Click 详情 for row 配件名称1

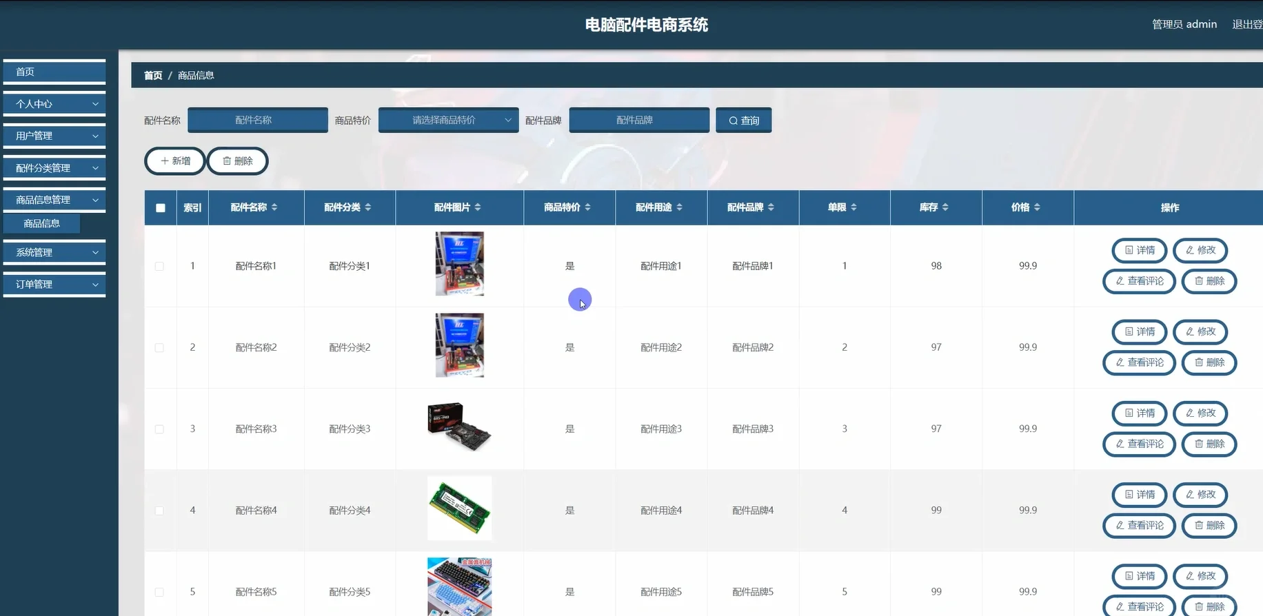(x=1140, y=250)
